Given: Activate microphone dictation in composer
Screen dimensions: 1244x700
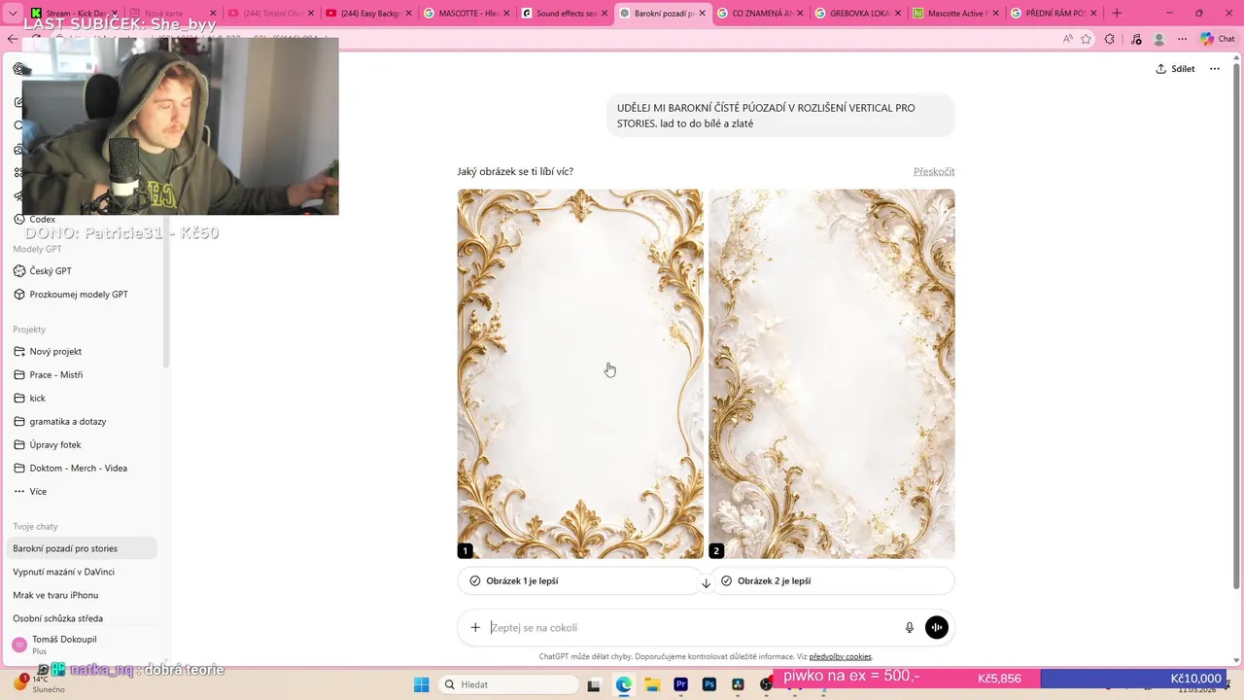Looking at the screenshot, I should 910,628.
